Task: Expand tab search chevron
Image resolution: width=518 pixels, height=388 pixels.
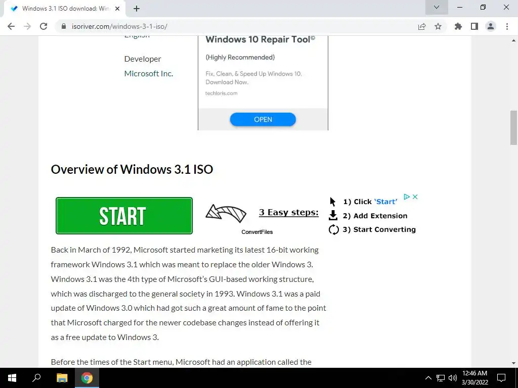Action: 437,7
